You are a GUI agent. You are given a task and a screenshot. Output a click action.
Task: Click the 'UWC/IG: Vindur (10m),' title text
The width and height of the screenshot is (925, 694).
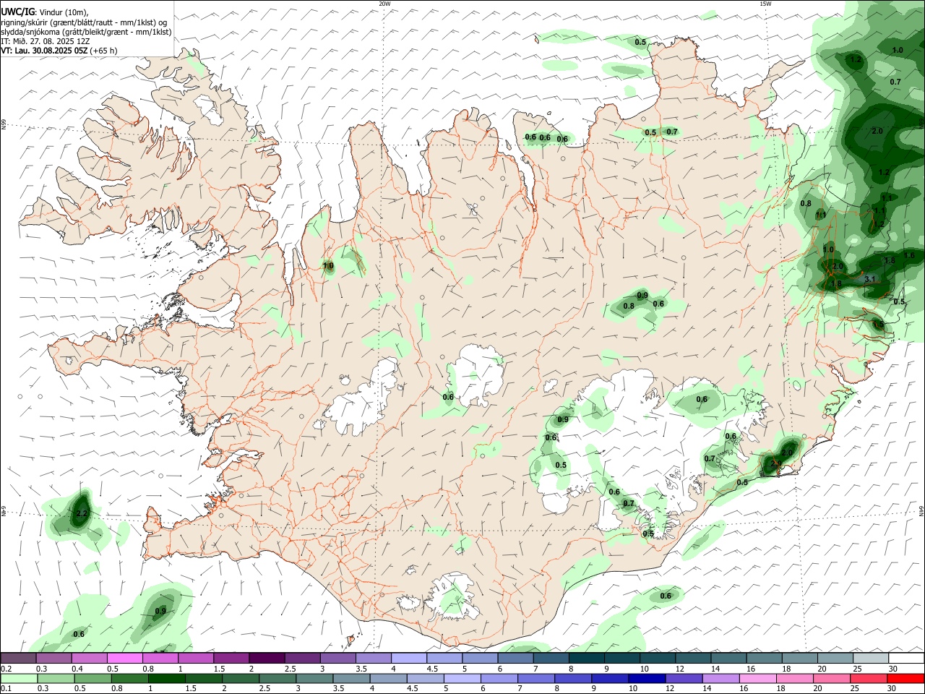click(x=43, y=12)
